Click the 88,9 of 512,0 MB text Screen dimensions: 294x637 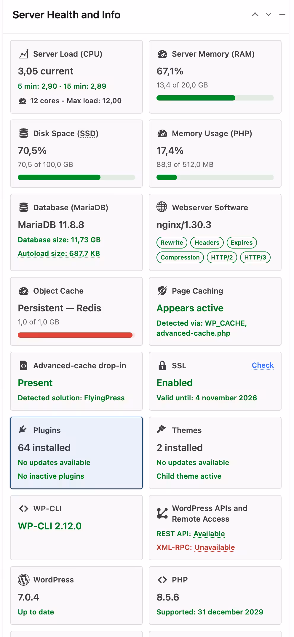click(x=185, y=165)
